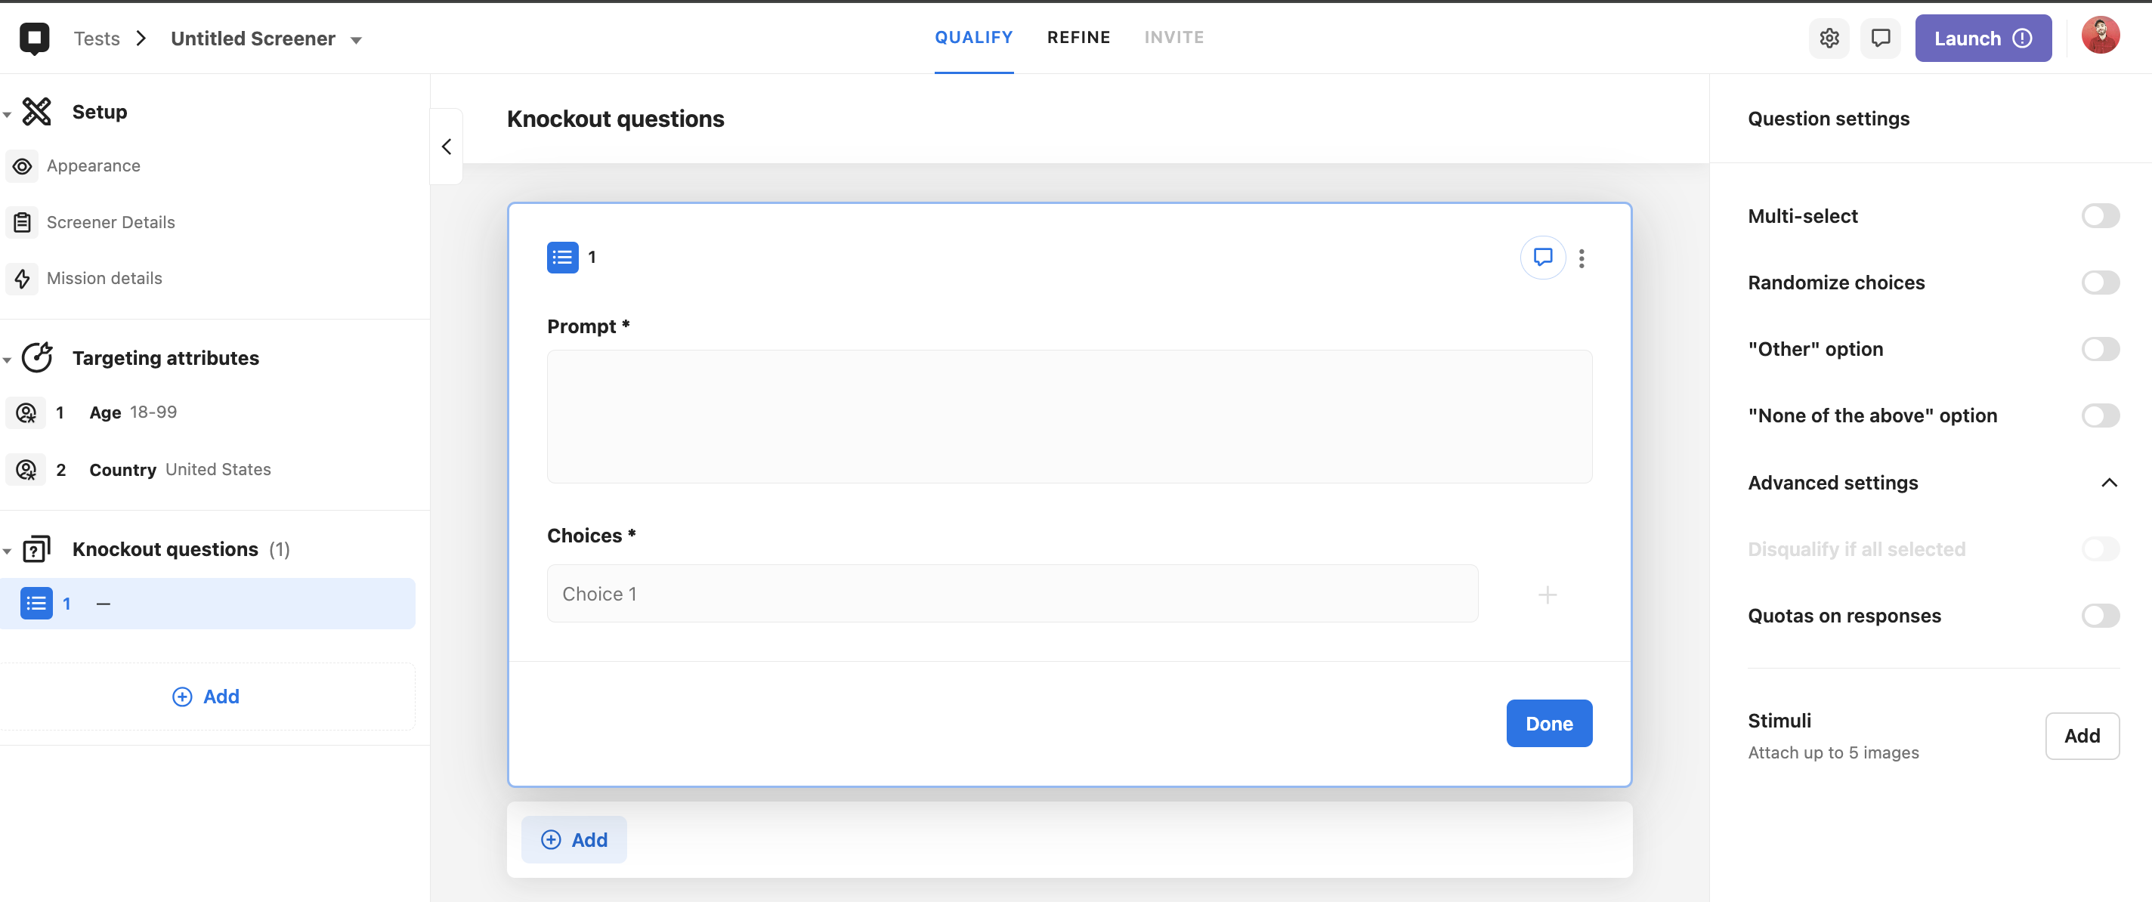Open the Untitled Screener dropdown
This screenshot has height=902, width=2152.
357,39
